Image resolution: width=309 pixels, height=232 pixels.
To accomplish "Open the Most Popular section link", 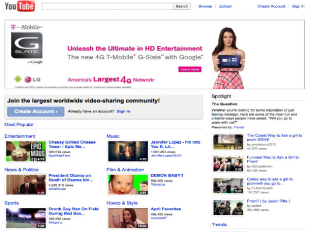I will pos(19,125).
